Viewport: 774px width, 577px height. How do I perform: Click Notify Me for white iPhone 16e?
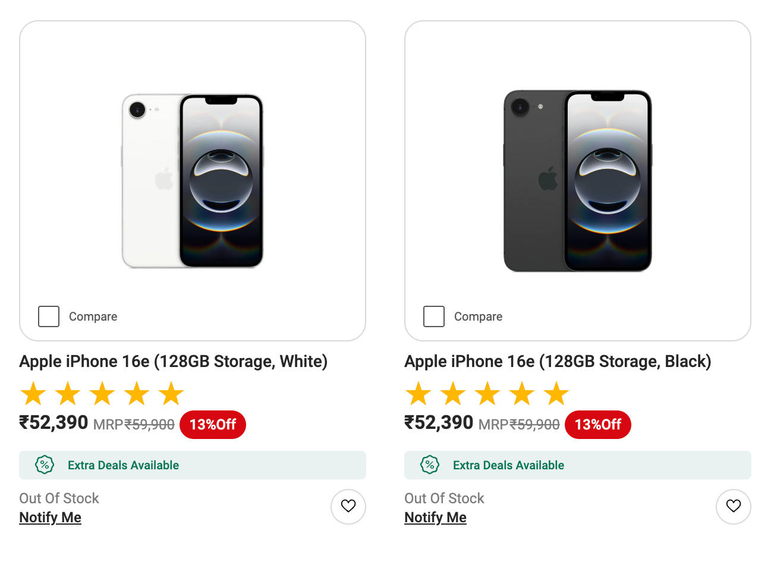(x=51, y=518)
